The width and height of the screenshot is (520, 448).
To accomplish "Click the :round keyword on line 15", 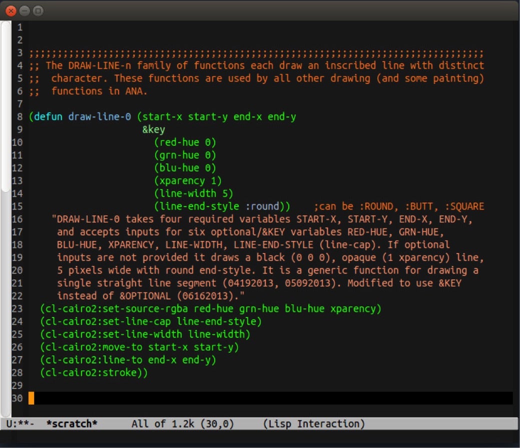I will coord(262,206).
